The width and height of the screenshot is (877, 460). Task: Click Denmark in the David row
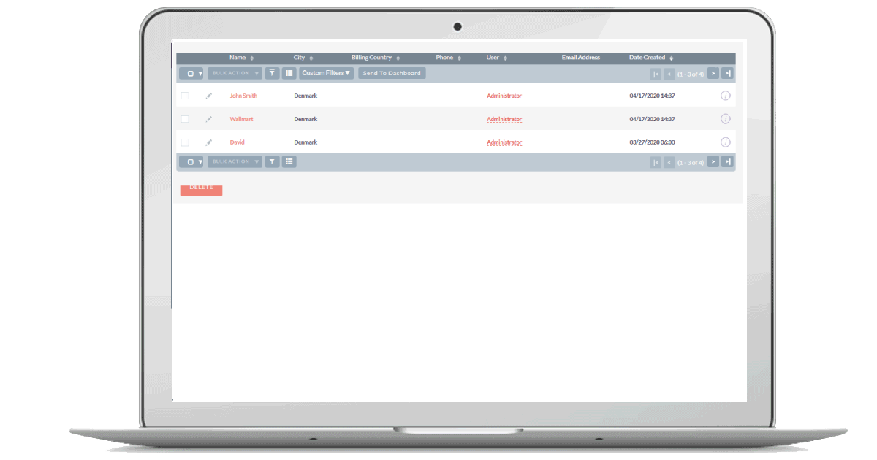pyautogui.click(x=305, y=142)
